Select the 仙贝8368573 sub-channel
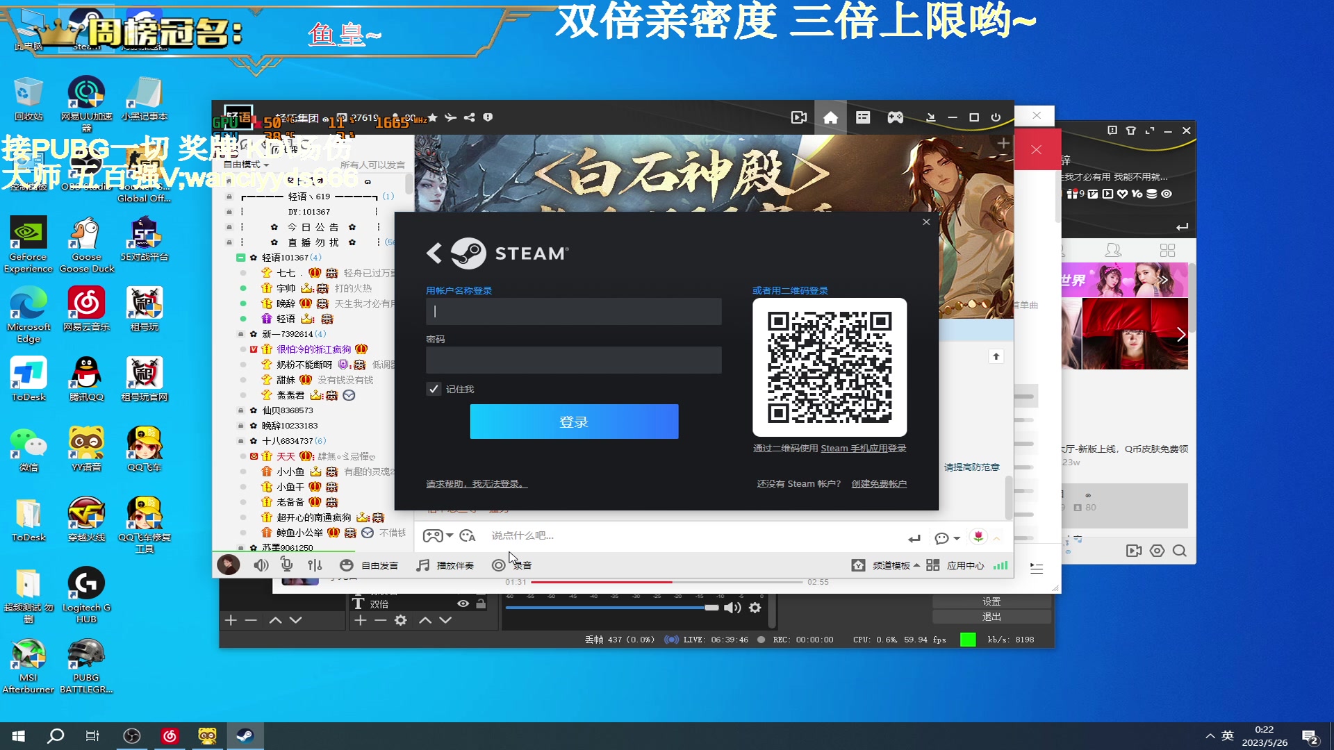The height and width of the screenshot is (750, 1334). point(288,410)
